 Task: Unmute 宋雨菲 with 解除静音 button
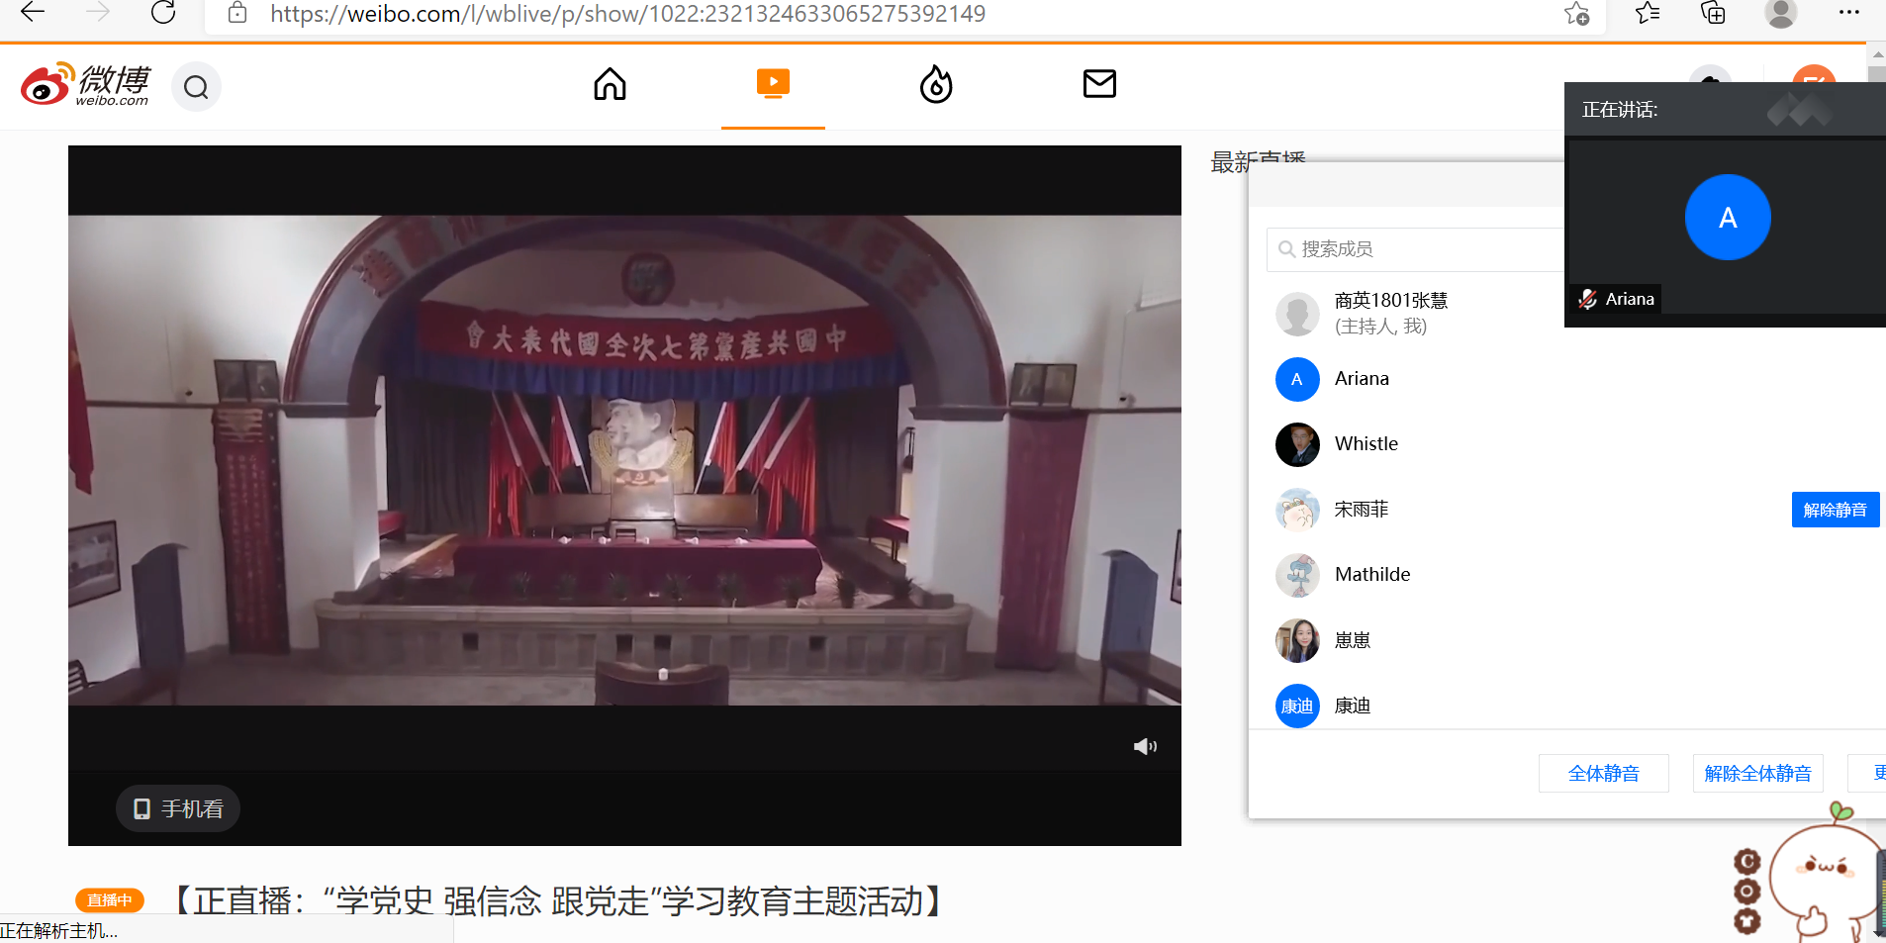(x=1835, y=510)
